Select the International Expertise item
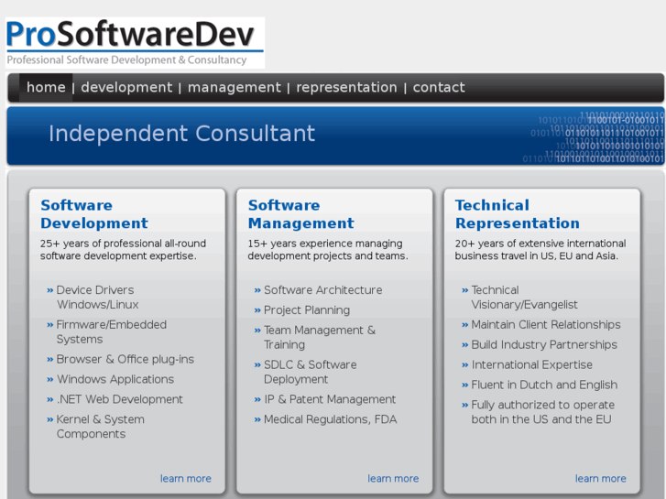This screenshot has width=666, height=499. (531, 364)
